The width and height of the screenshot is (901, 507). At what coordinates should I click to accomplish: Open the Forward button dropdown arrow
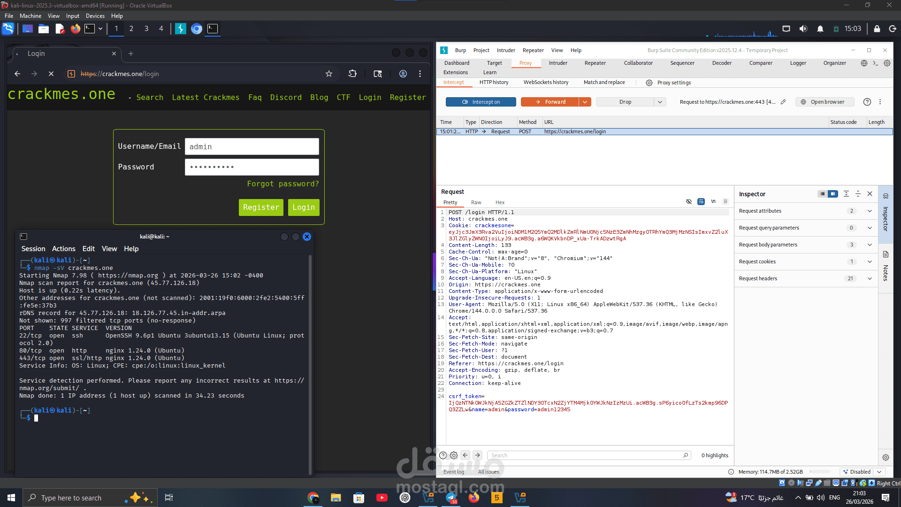click(x=585, y=102)
